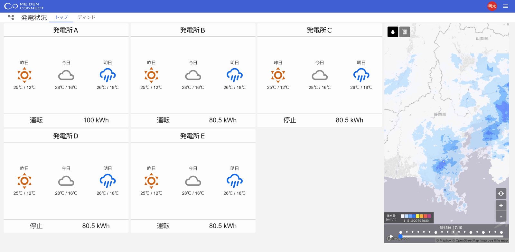Open the 発電所B card header
This screenshot has height=252, width=515.
pos(193,30)
